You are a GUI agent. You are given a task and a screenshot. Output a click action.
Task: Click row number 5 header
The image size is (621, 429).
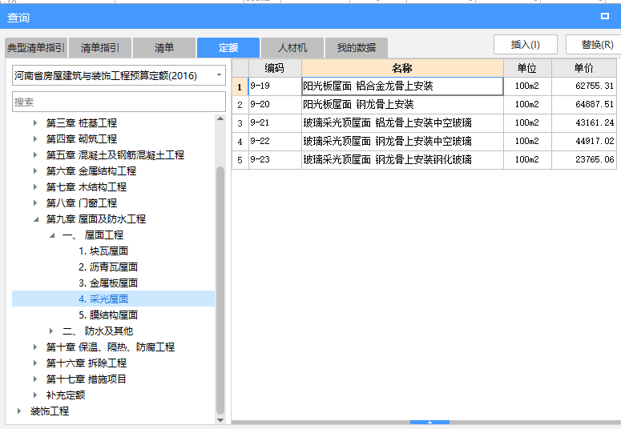point(240,159)
